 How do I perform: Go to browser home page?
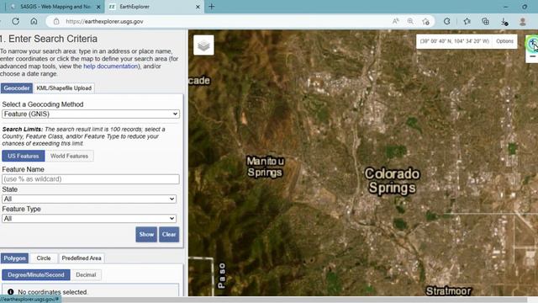(x=34, y=21)
